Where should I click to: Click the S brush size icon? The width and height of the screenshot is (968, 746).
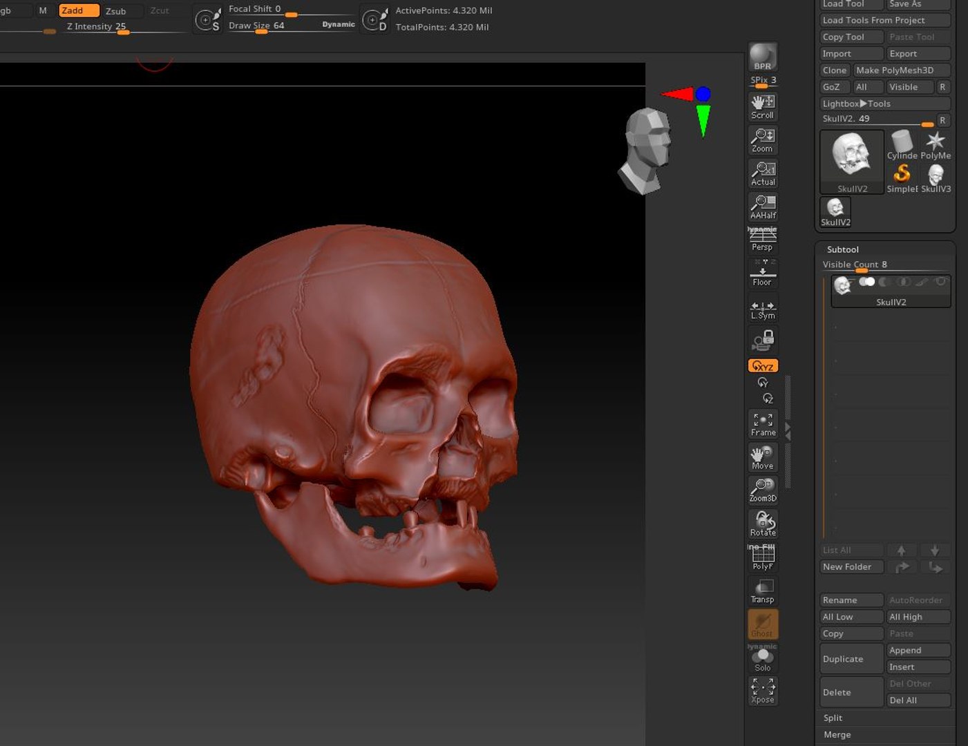(207, 19)
